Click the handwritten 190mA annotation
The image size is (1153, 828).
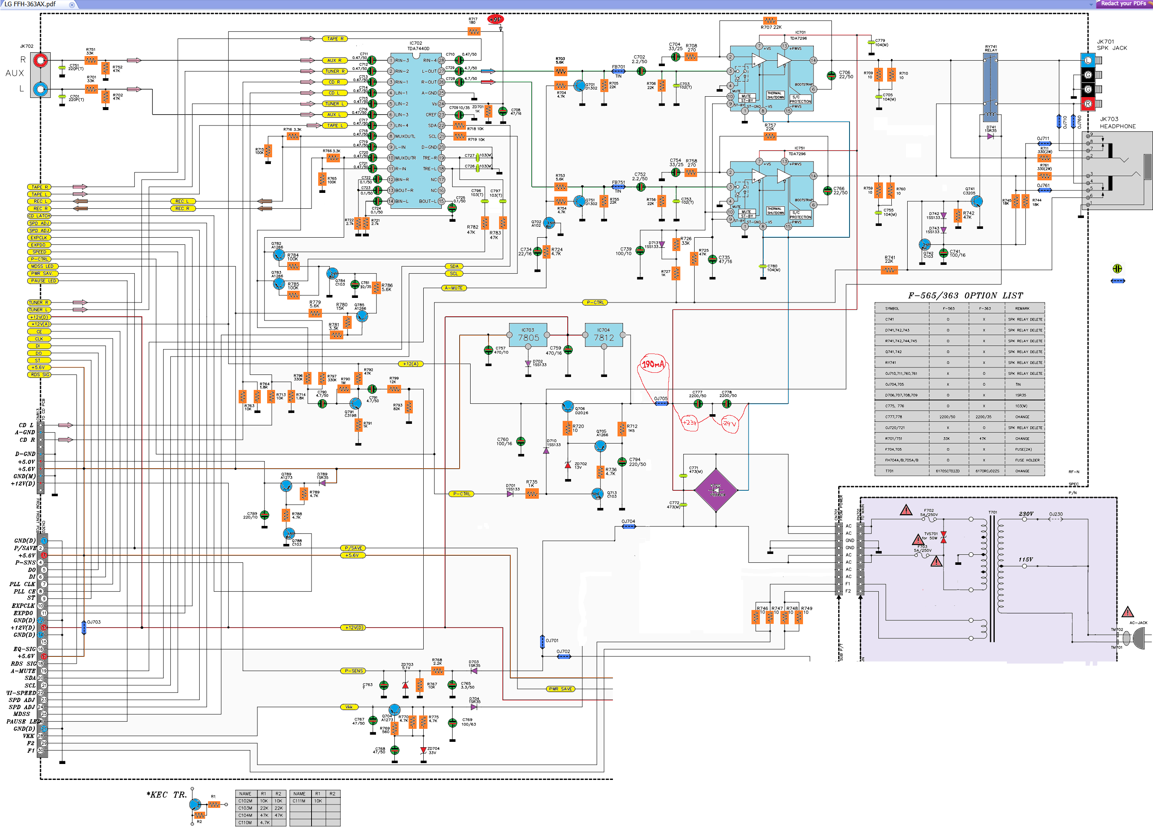point(652,364)
